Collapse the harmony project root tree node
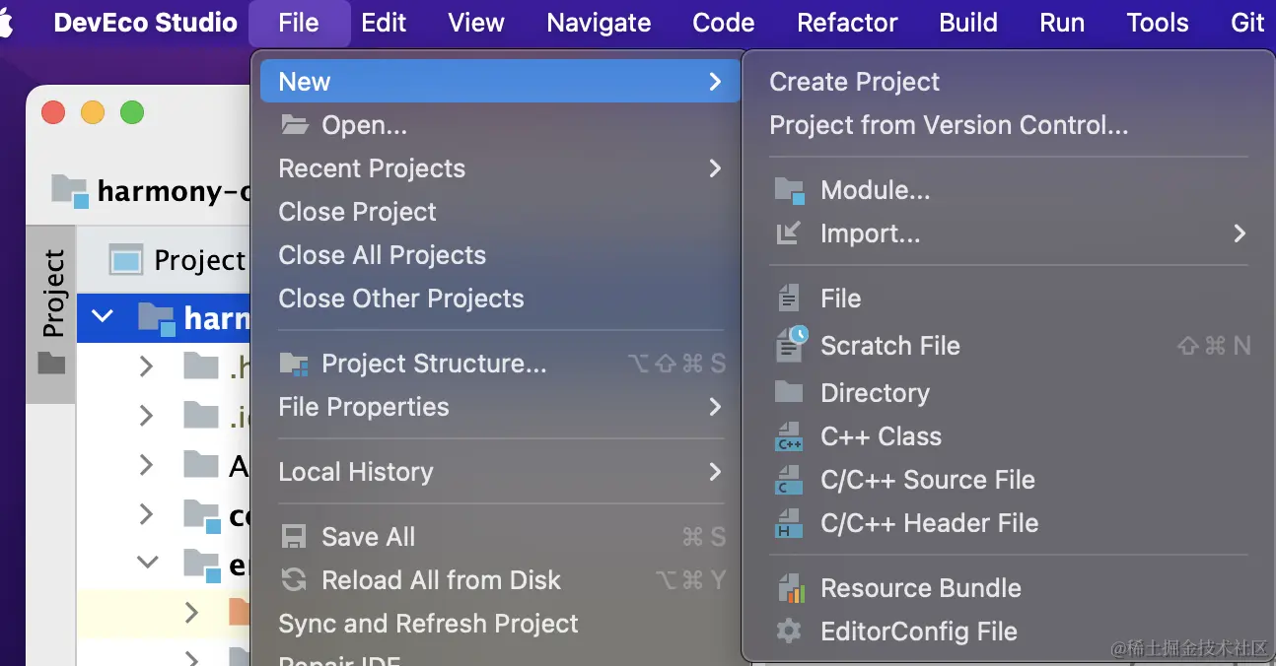 103,317
